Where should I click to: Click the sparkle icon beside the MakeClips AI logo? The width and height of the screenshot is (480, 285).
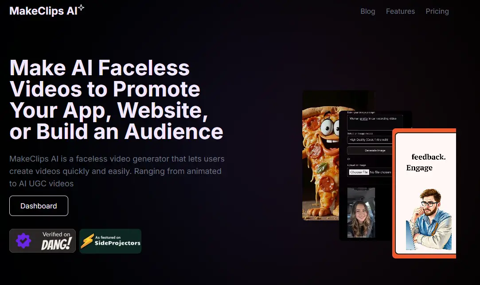tap(81, 8)
